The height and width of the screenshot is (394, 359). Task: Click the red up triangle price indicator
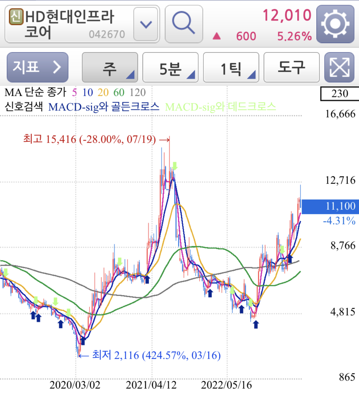(x=217, y=36)
